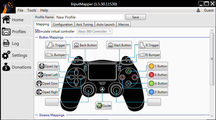
Task: Open the Tools menu
Action: tap(32, 10)
